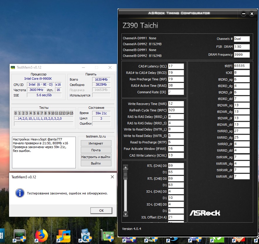Click the CAS# Latency (tCL) field
Viewport: 259px width, 244px height.
tap(176, 66)
